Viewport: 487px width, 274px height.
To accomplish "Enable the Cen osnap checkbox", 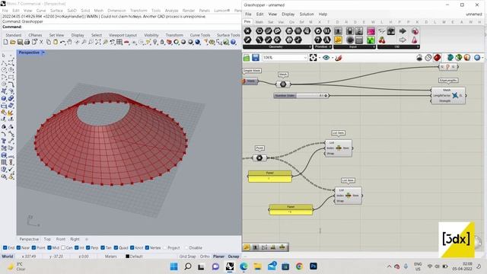I will tap(63, 247).
